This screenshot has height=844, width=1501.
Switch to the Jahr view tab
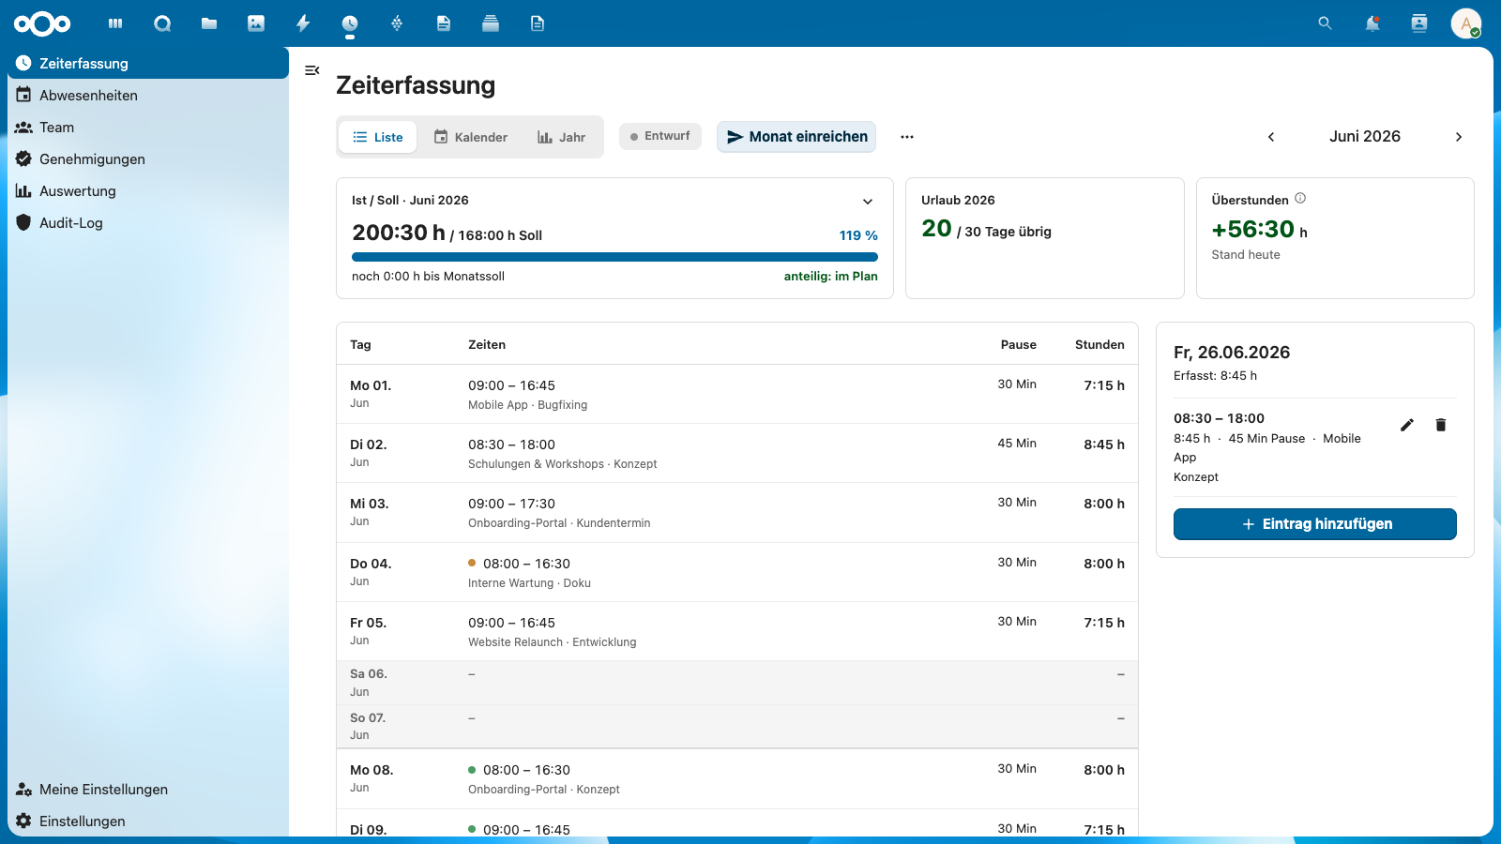point(561,137)
